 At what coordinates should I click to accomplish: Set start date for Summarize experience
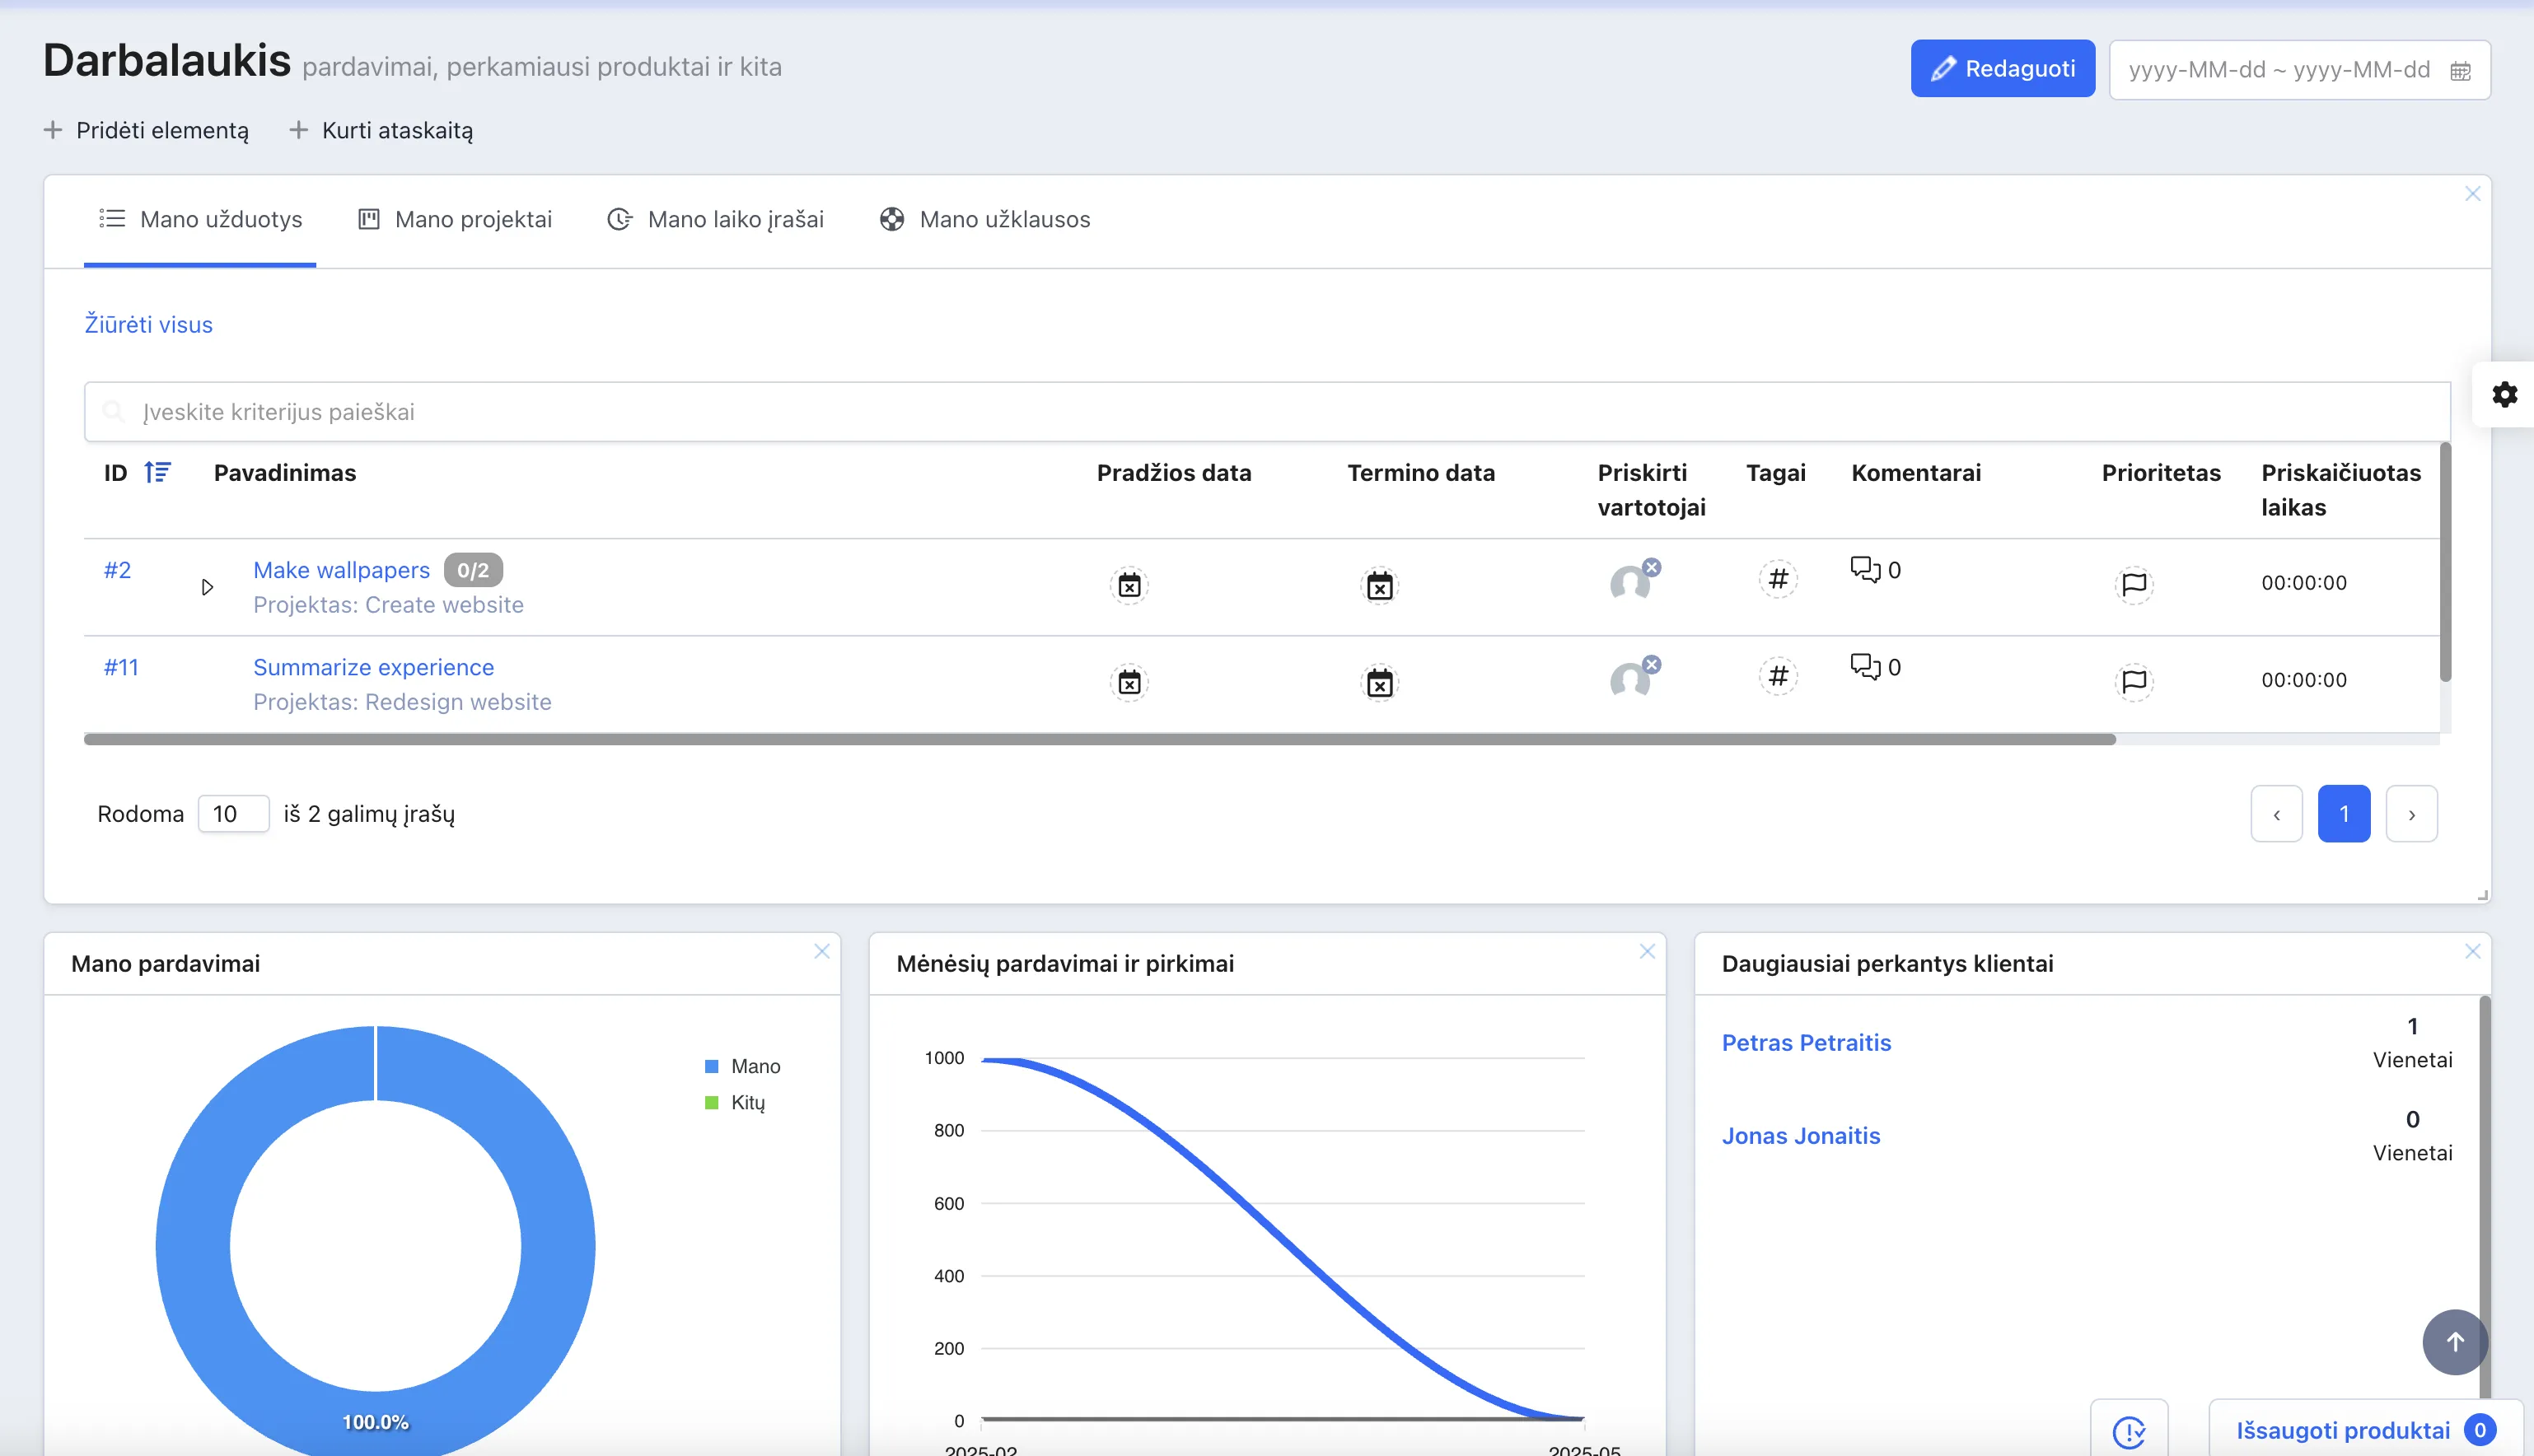point(1129,682)
